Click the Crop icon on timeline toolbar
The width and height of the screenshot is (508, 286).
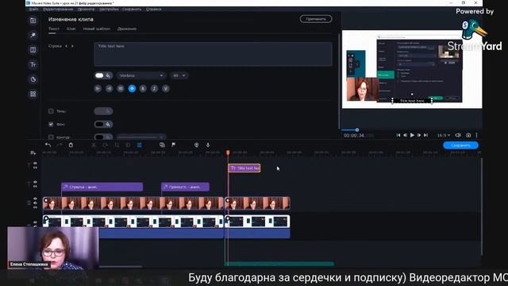point(117,145)
